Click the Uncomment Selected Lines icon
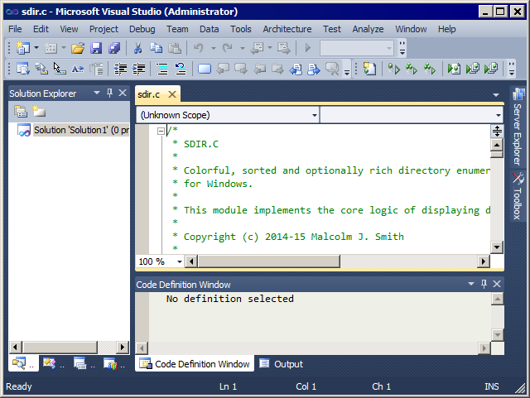Screen dimensions: 530x398 181,70
